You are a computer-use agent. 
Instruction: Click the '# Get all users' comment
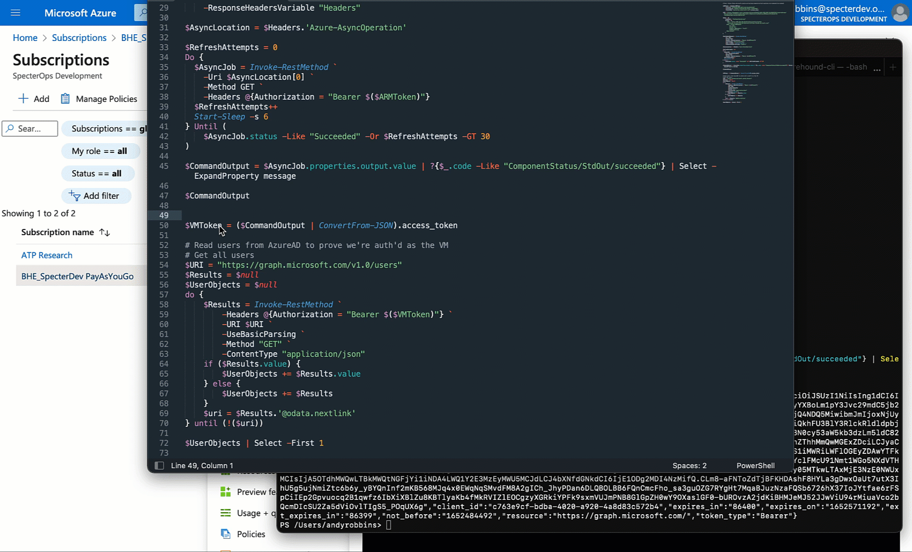click(x=219, y=255)
